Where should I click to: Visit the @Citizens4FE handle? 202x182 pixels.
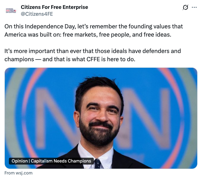point(37,14)
